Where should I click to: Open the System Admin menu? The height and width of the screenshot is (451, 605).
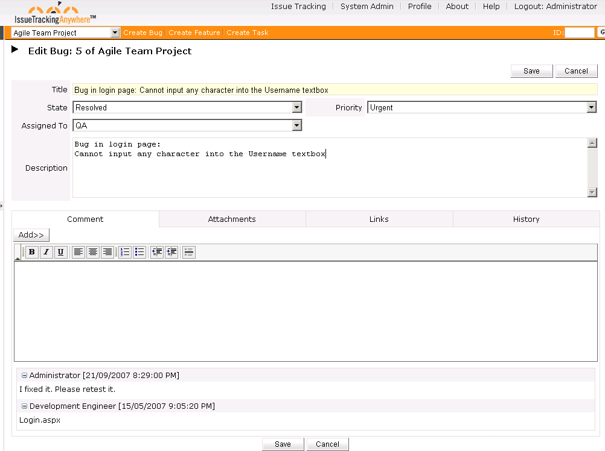(367, 7)
